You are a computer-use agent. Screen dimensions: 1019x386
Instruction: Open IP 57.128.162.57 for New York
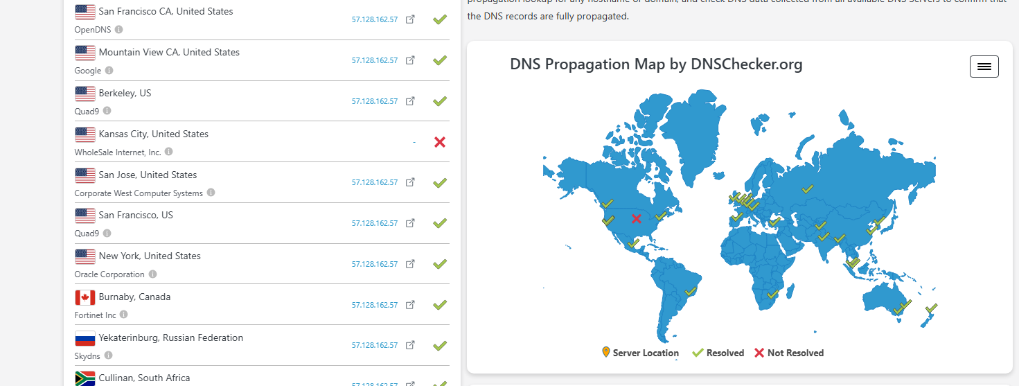[x=375, y=264]
